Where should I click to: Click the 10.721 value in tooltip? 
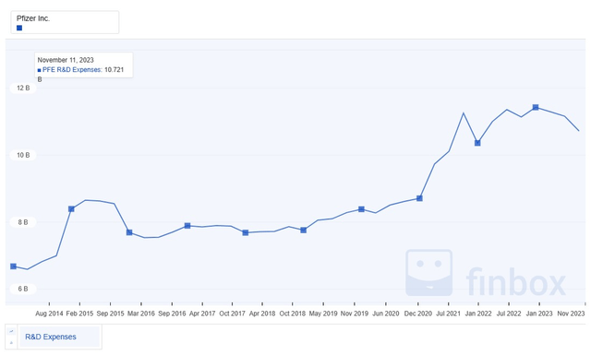[114, 70]
